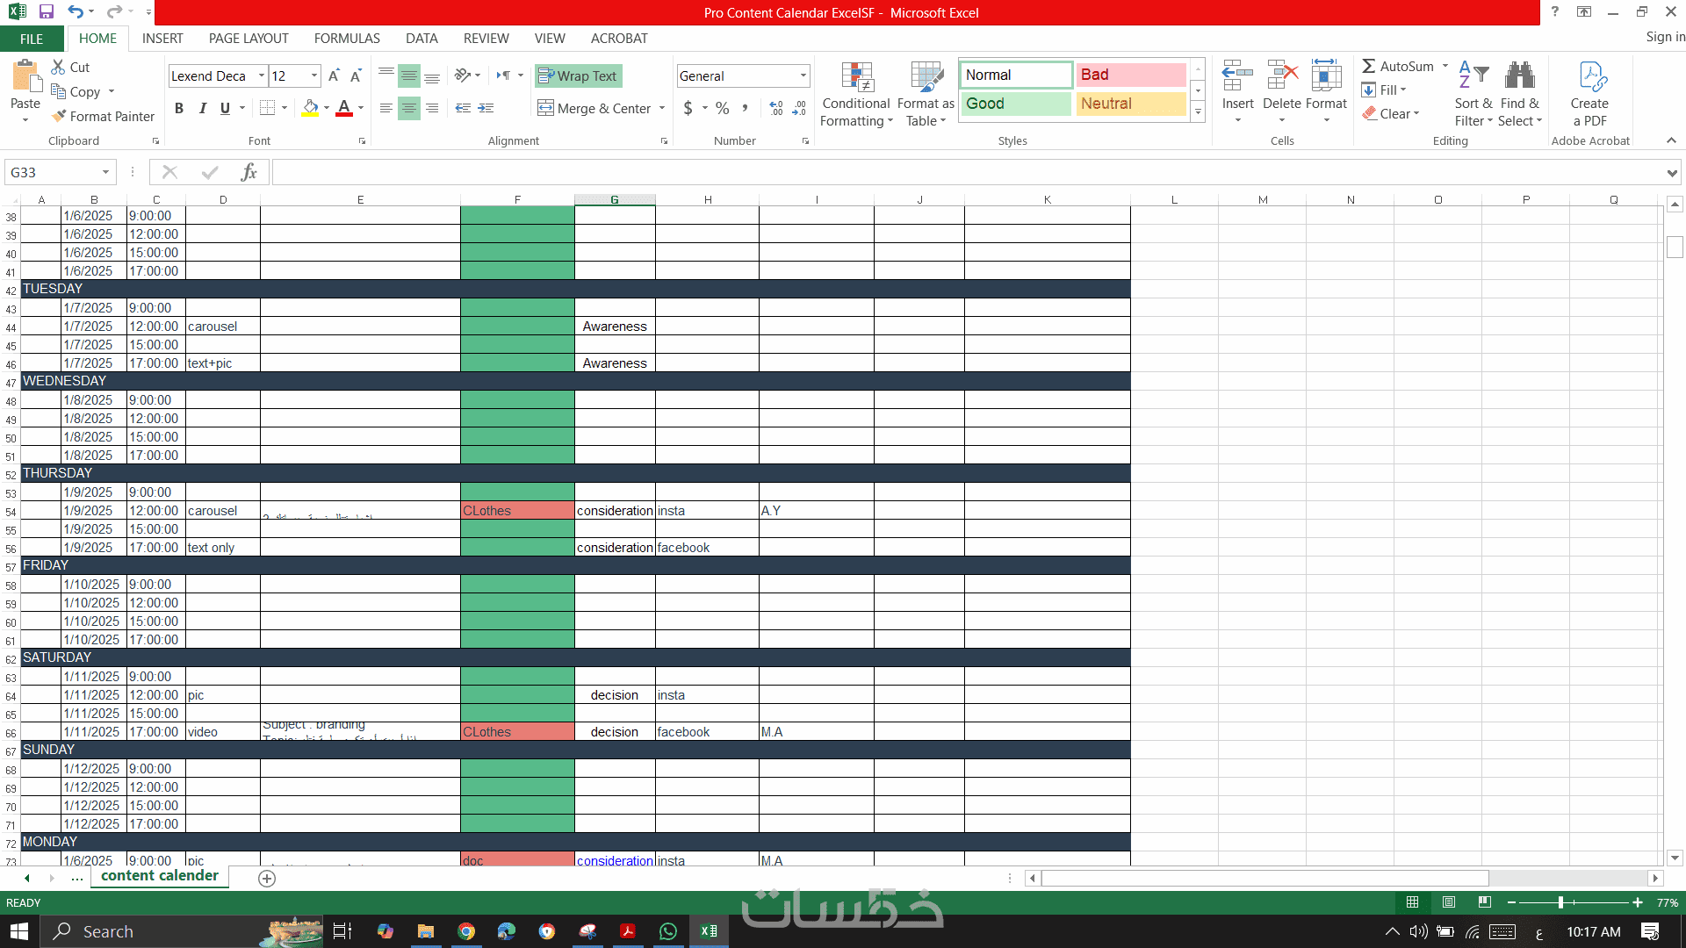The height and width of the screenshot is (948, 1686).
Task: Click the zoom slider handle
Action: (1560, 902)
